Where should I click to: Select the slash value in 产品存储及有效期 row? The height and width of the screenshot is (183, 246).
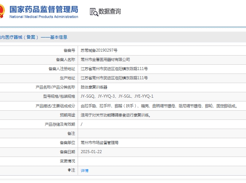point(81,124)
